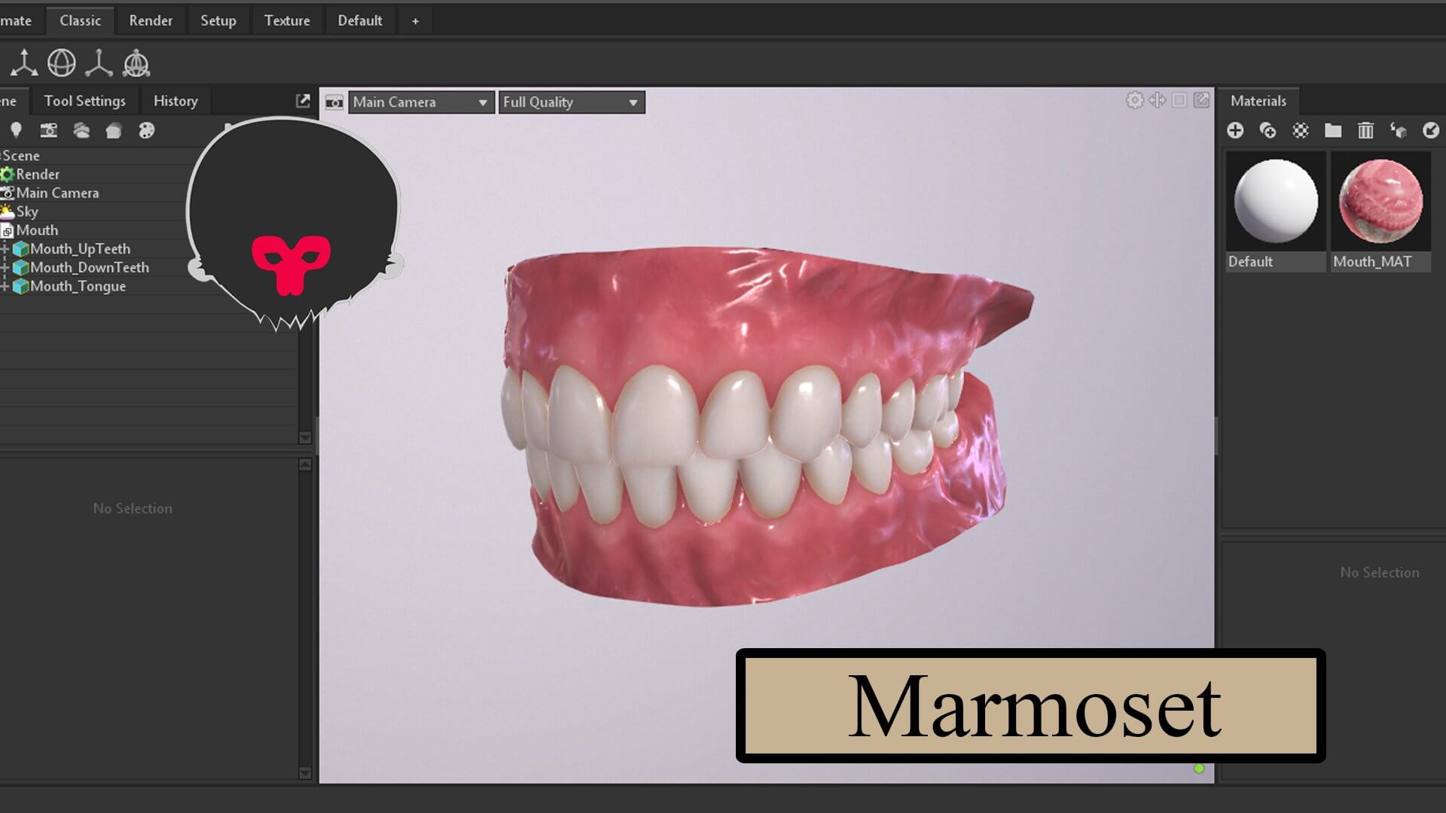Open material folder icon in Materials panel

pyautogui.click(x=1333, y=131)
